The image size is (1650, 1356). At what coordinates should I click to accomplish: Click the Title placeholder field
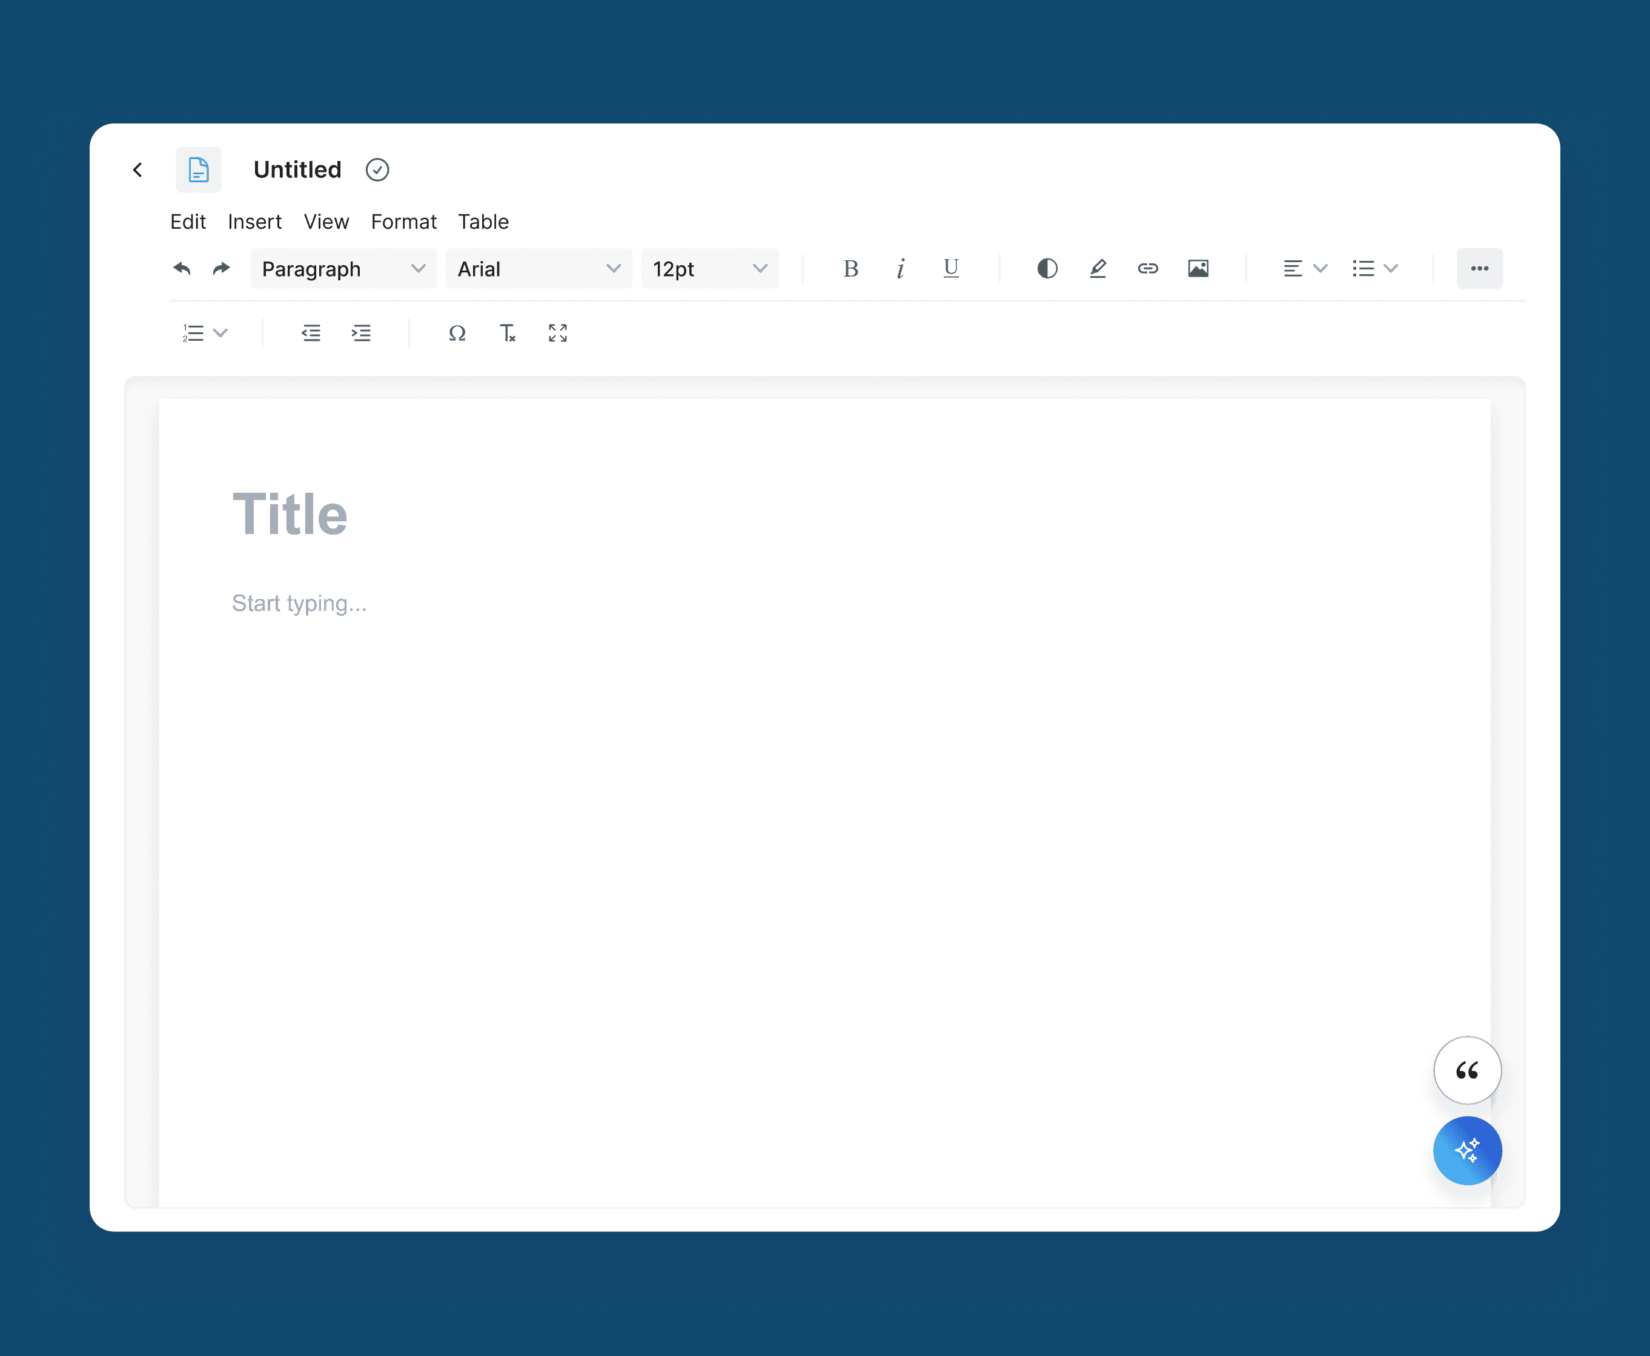[x=290, y=515]
